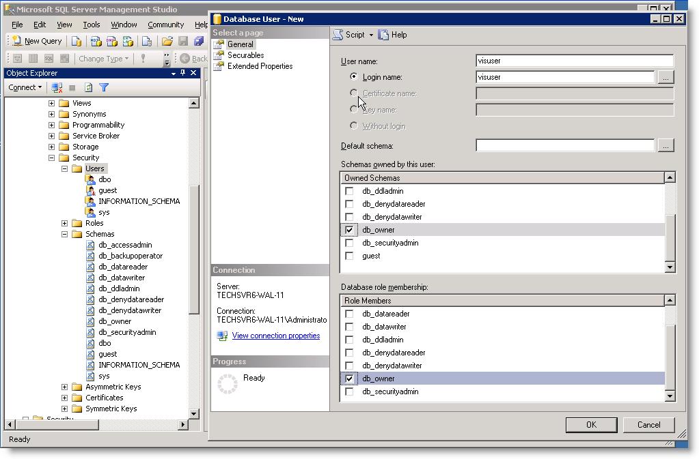The height and width of the screenshot is (459, 699).
Task: Expand the Synonyms folder node
Action: pyautogui.click(x=52, y=114)
